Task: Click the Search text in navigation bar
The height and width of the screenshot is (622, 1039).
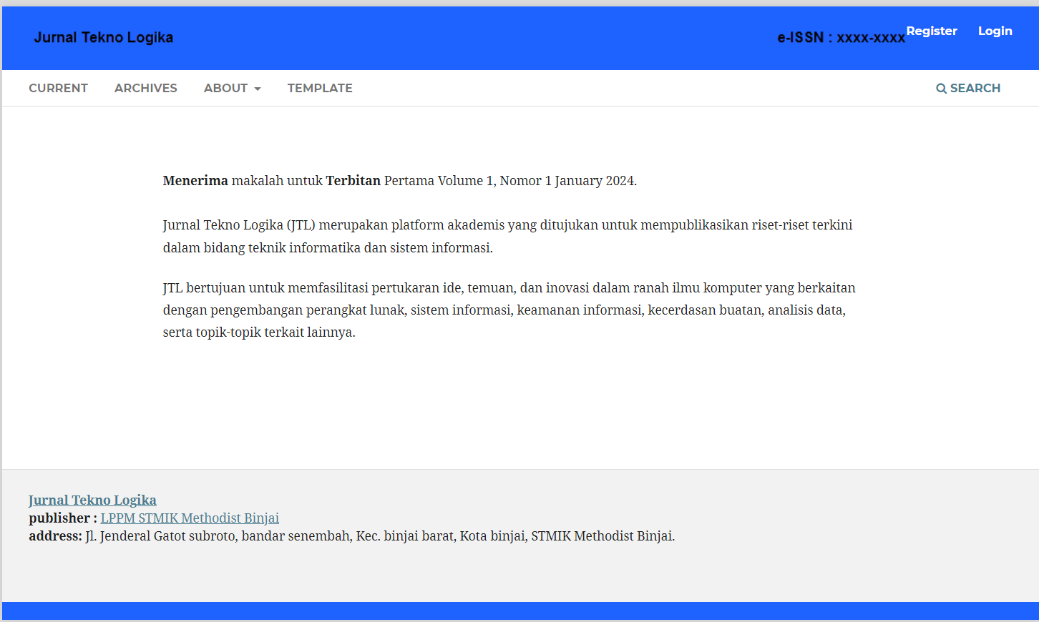Action: coord(975,88)
